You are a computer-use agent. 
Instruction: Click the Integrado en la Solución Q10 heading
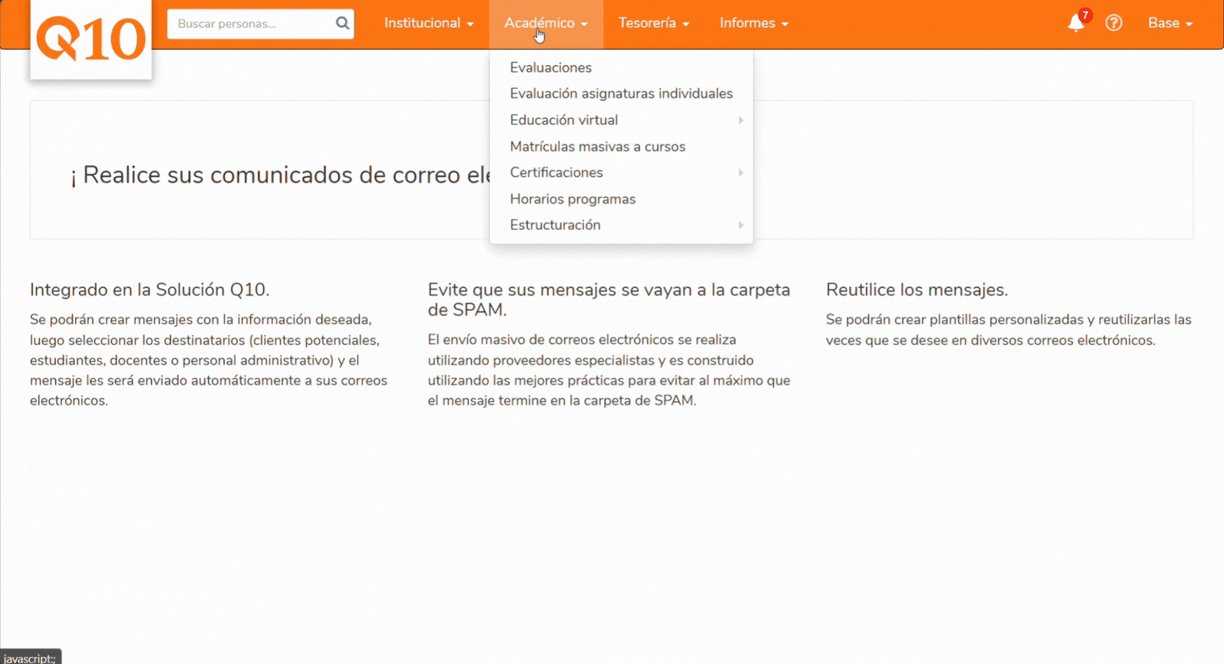click(149, 290)
